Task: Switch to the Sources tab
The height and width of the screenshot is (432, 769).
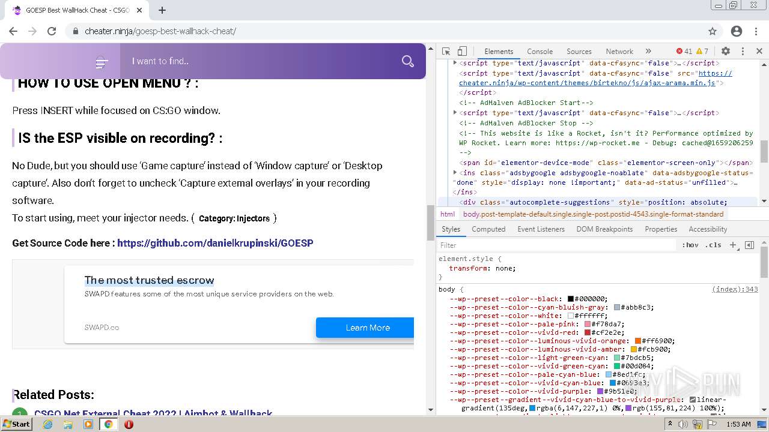Action: point(579,52)
